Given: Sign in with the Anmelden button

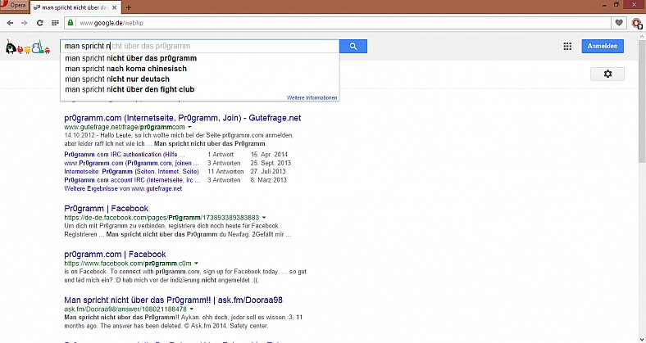Looking at the screenshot, I should pos(603,46).
